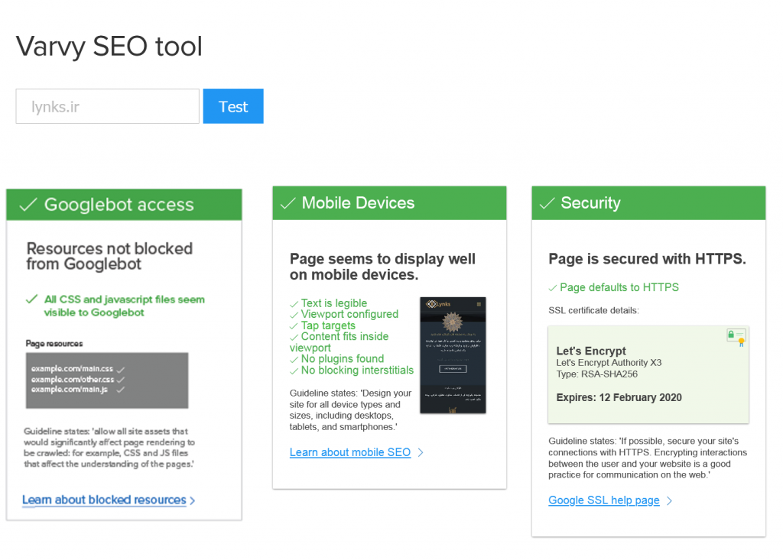783x560 pixels.
Task: Click example.com/other.css resource entry
Action: point(73,380)
